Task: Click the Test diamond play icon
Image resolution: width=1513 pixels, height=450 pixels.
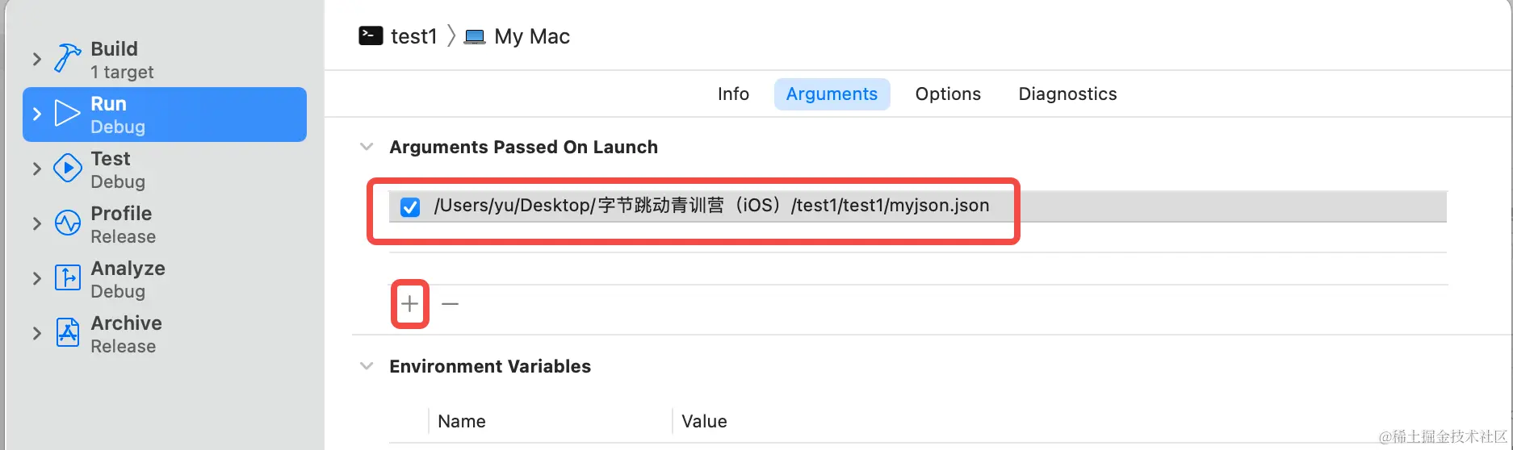Action: pos(67,169)
